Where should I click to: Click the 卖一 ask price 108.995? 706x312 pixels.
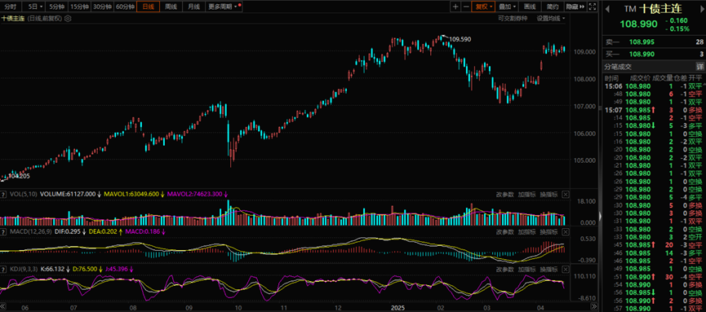point(642,42)
